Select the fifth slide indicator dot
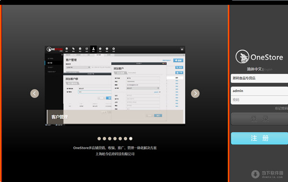 pos(120,139)
